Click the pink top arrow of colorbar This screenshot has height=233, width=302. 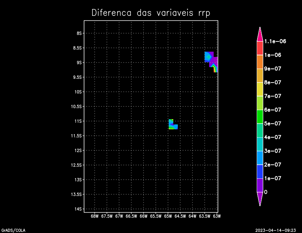tap(260, 35)
